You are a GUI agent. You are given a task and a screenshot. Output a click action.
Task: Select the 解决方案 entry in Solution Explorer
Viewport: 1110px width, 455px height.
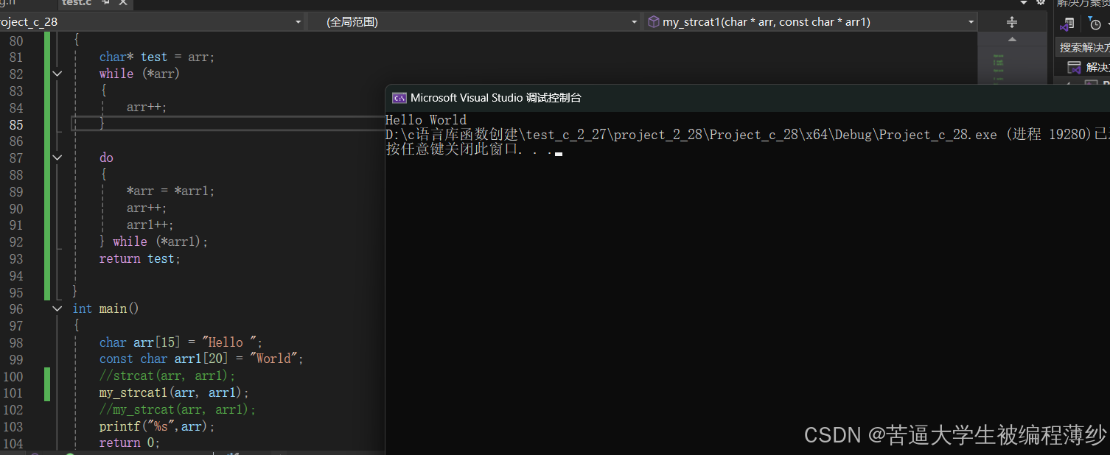pos(1100,66)
